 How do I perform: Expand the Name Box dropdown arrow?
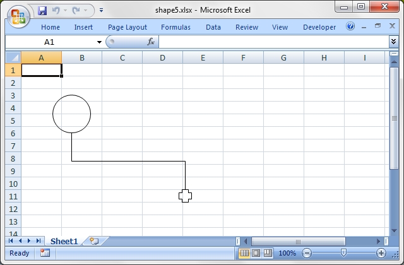99,42
